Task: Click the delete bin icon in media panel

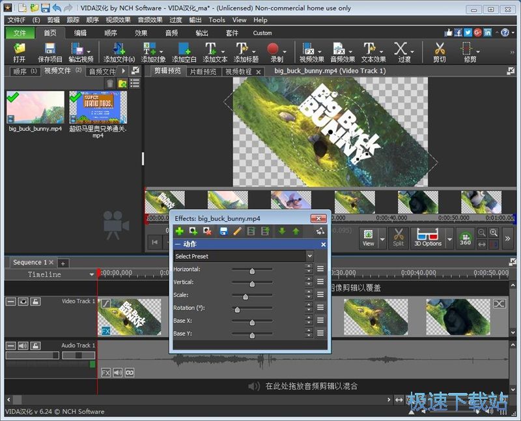Action: click(x=110, y=83)
